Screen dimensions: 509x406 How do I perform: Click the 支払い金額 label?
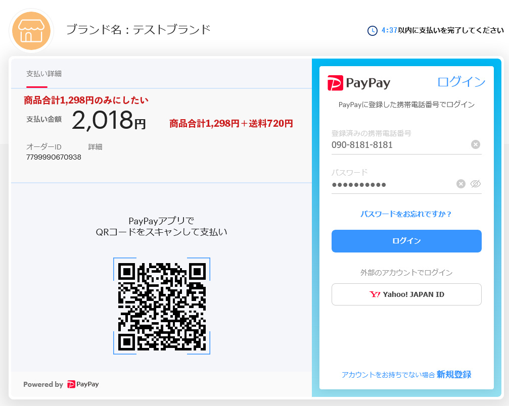[44, 119]
